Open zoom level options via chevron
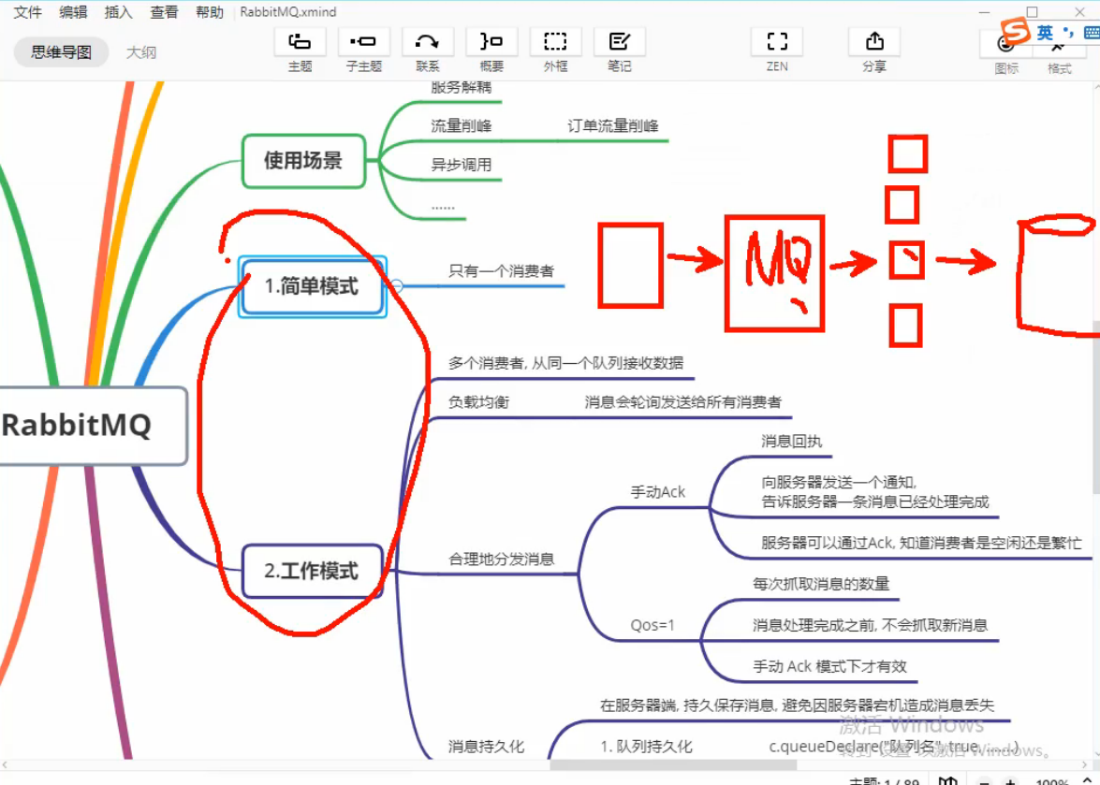The width and height of the screenshot is (1100, 785). (x=1087, y=780)
